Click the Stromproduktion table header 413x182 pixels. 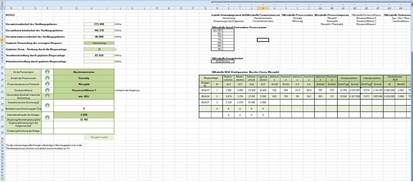pos(349,78)
